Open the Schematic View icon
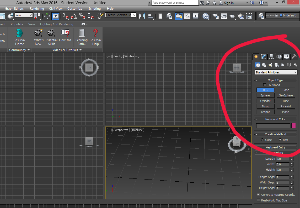 click(x=195, y=16)
